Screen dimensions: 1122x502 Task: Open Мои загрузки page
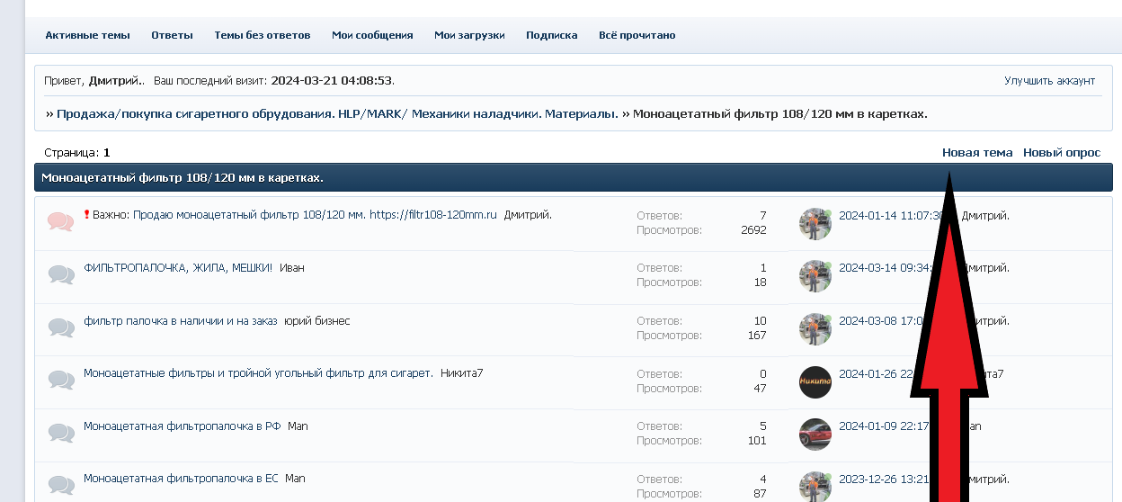469,35
